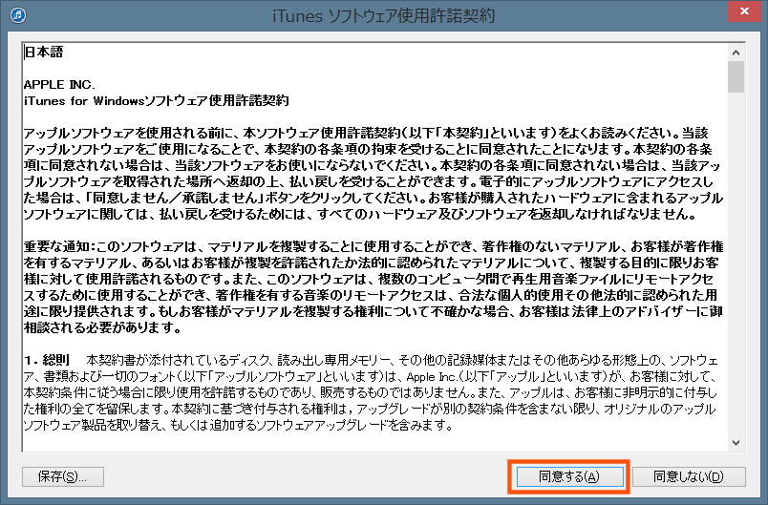Click the scrollbar up arrow
Screen dimensions: 768x505
pyautogui.click(x=736, y=51)
